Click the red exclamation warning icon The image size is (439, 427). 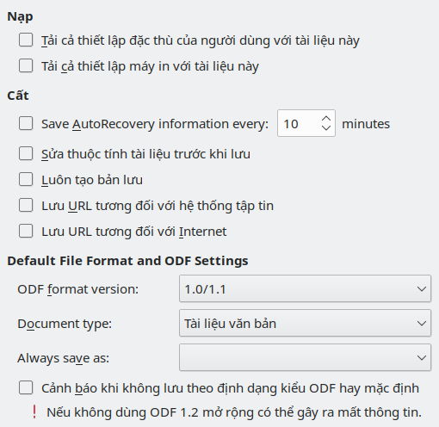pyautogui.click(x=34, y=412)
